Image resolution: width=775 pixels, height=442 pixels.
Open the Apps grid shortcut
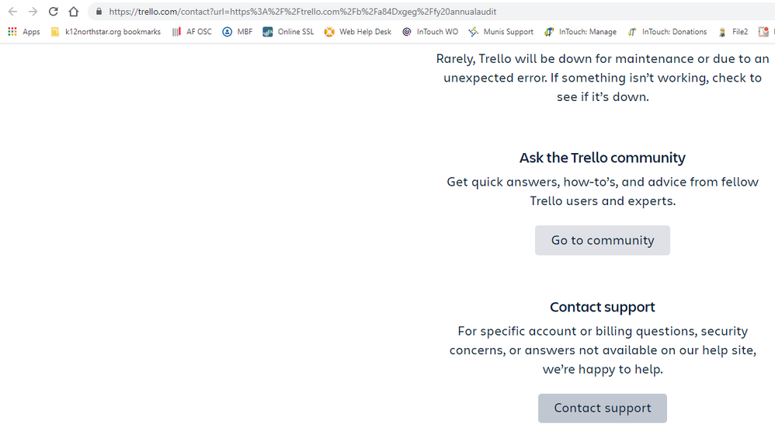(24, 32)
